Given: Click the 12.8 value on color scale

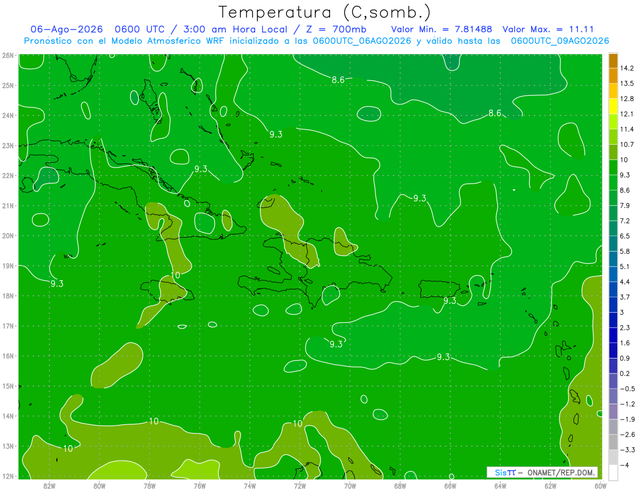Looking at the screenshot, I should (627, 99).
